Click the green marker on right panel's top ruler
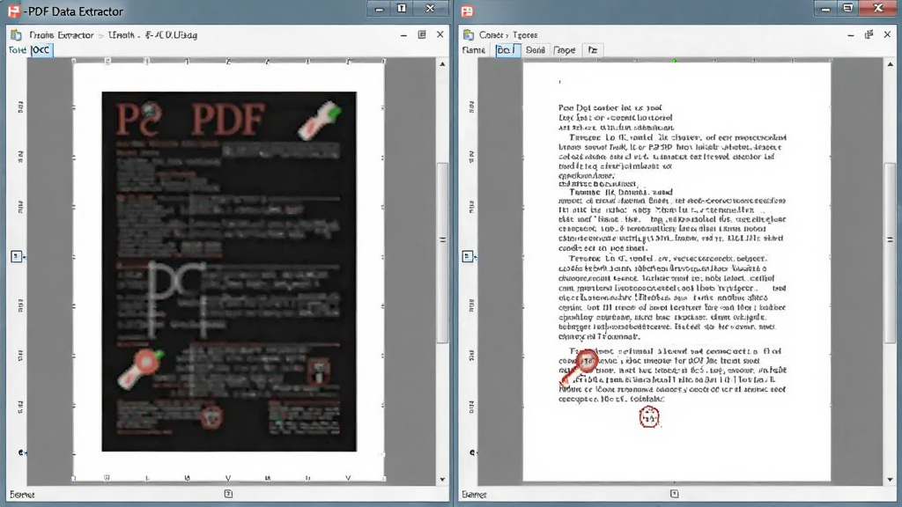 [675, 61]
